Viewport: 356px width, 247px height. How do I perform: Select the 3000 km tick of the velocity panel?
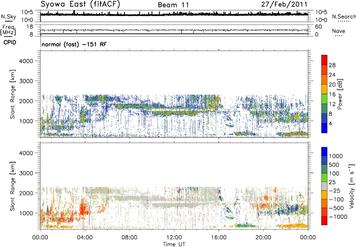click(x=26, y=173)
